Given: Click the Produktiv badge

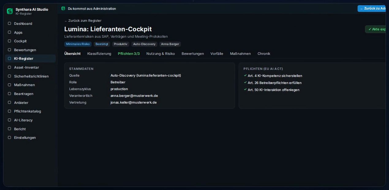Looking at the screenshot, I should 121,44.
